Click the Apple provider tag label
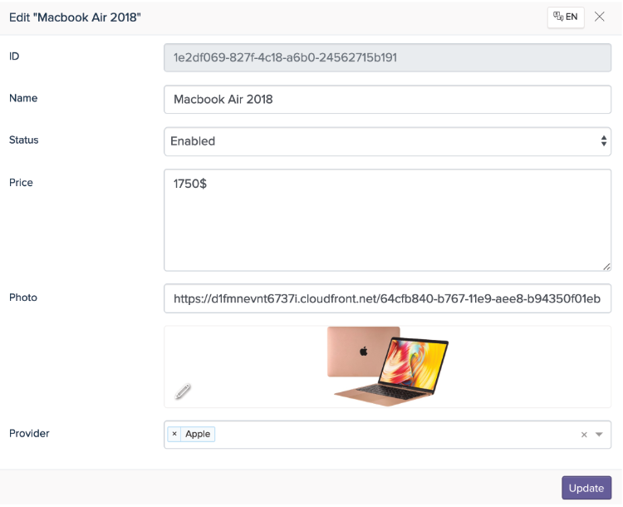This screenshot has width=623, height=507. (198, 434)
